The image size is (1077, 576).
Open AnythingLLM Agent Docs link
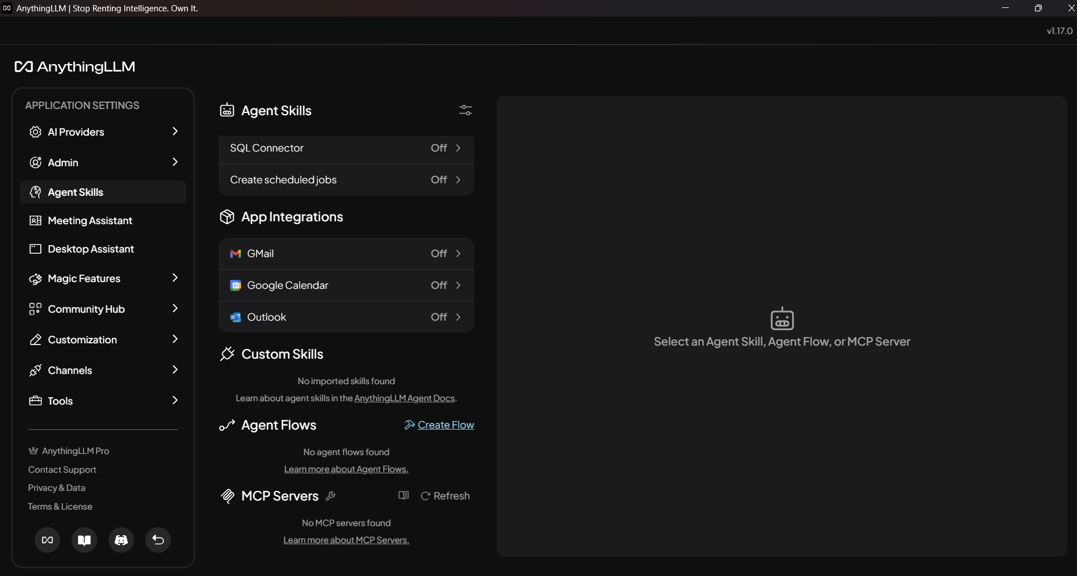[404, 398]
